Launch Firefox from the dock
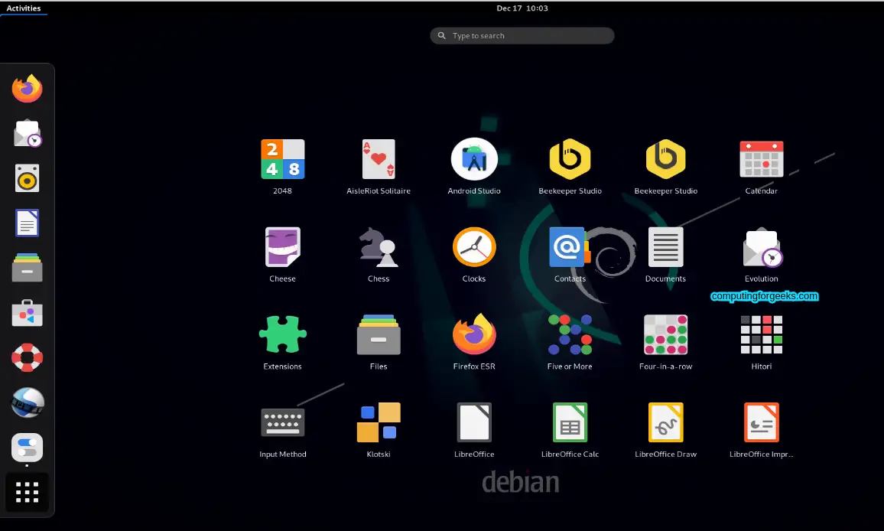The height and width of the screenshot is (531, 884). click(x=27, y=88)
